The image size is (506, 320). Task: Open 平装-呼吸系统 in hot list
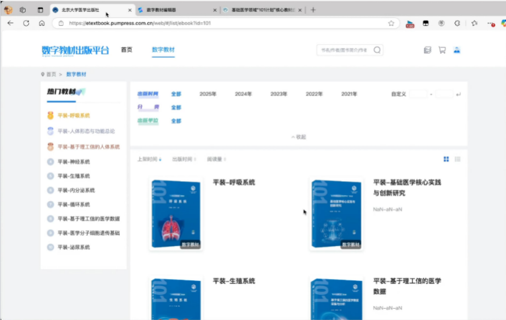(x=73, y=116)
